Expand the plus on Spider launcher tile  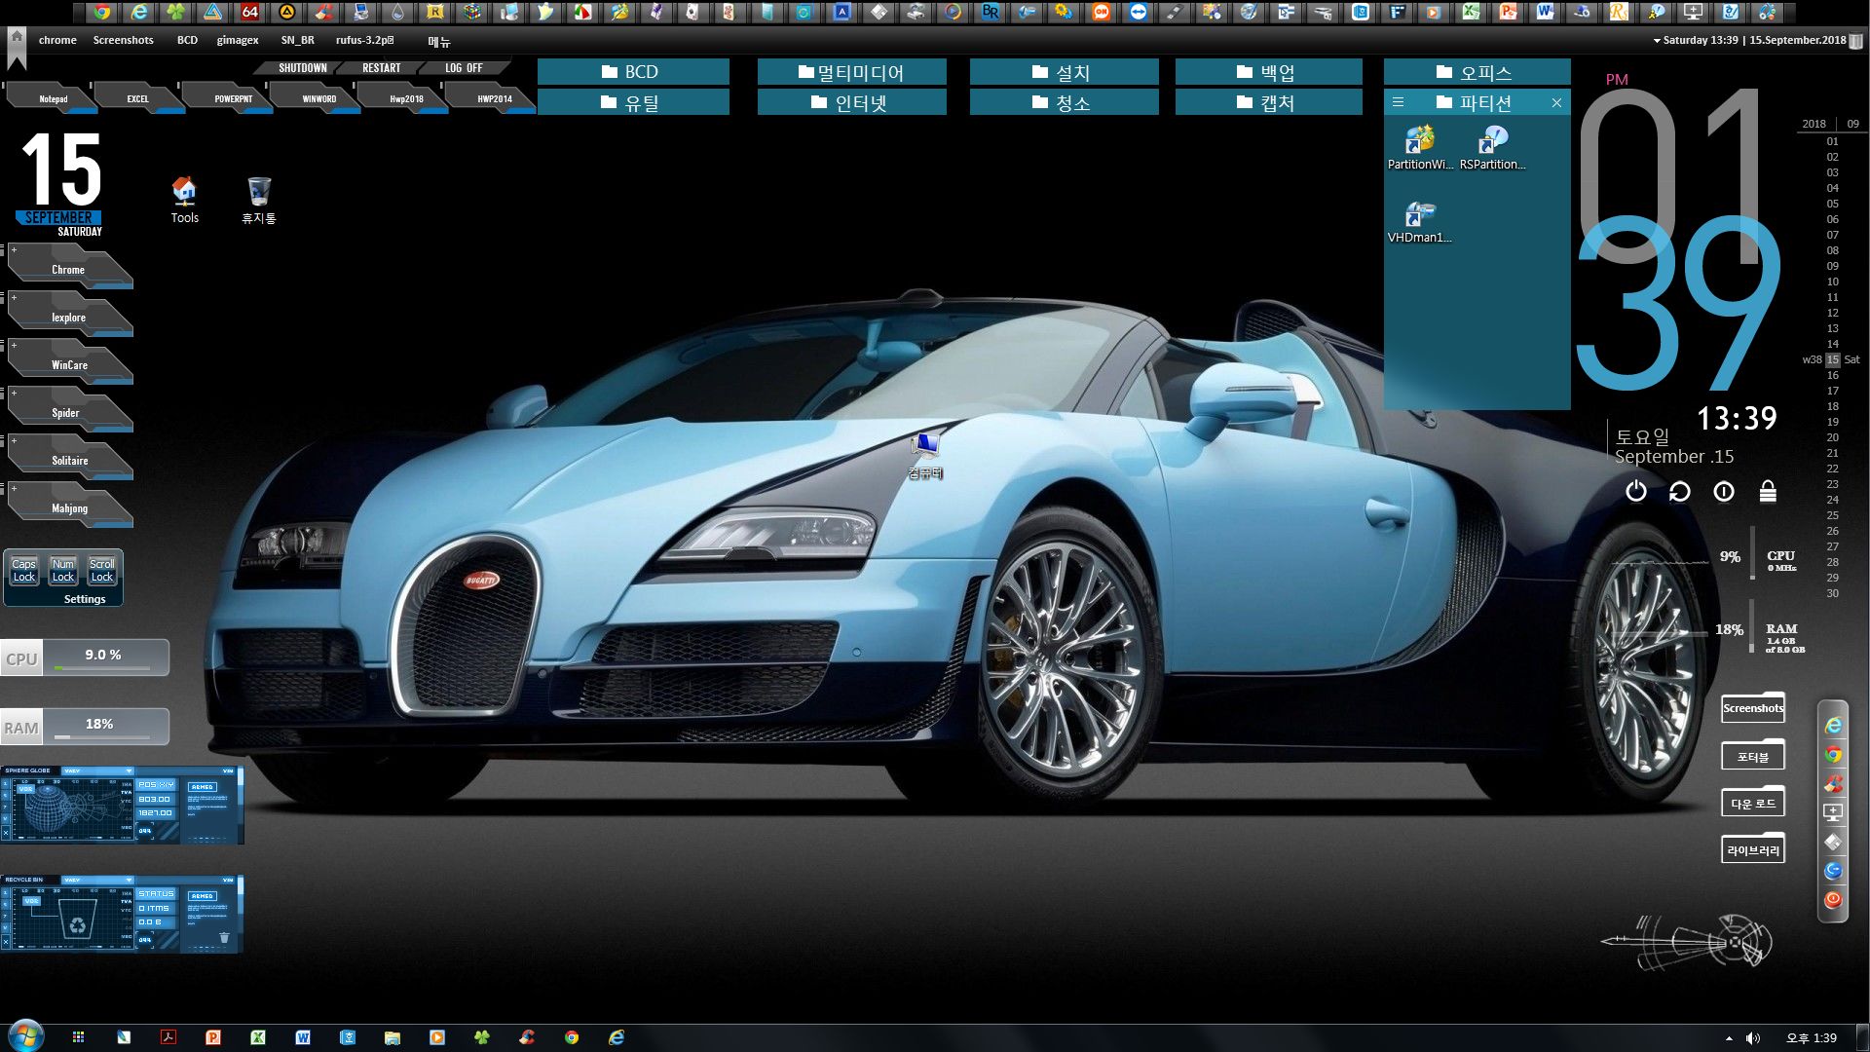14,394
